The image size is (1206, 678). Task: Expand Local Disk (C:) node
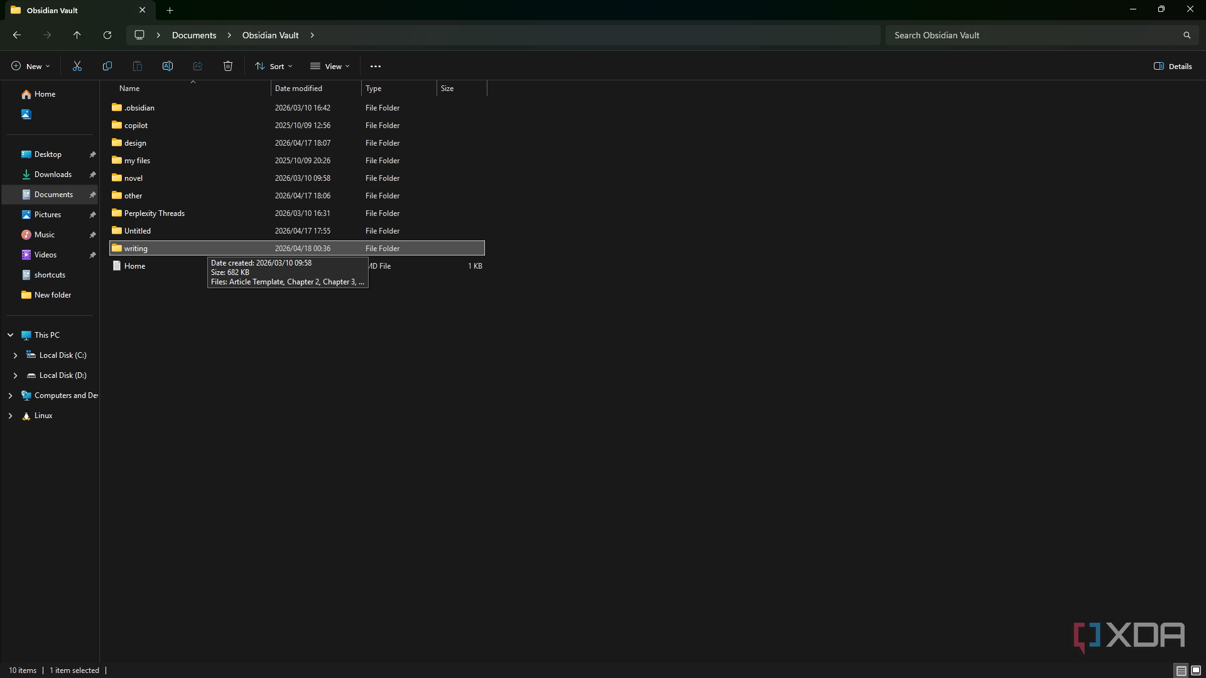[15, 355]
